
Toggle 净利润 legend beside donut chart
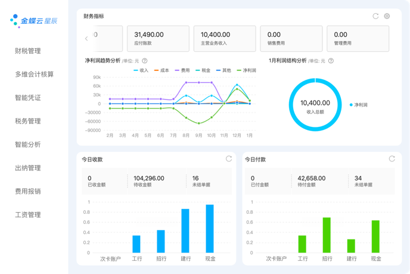tap(360, 105)
